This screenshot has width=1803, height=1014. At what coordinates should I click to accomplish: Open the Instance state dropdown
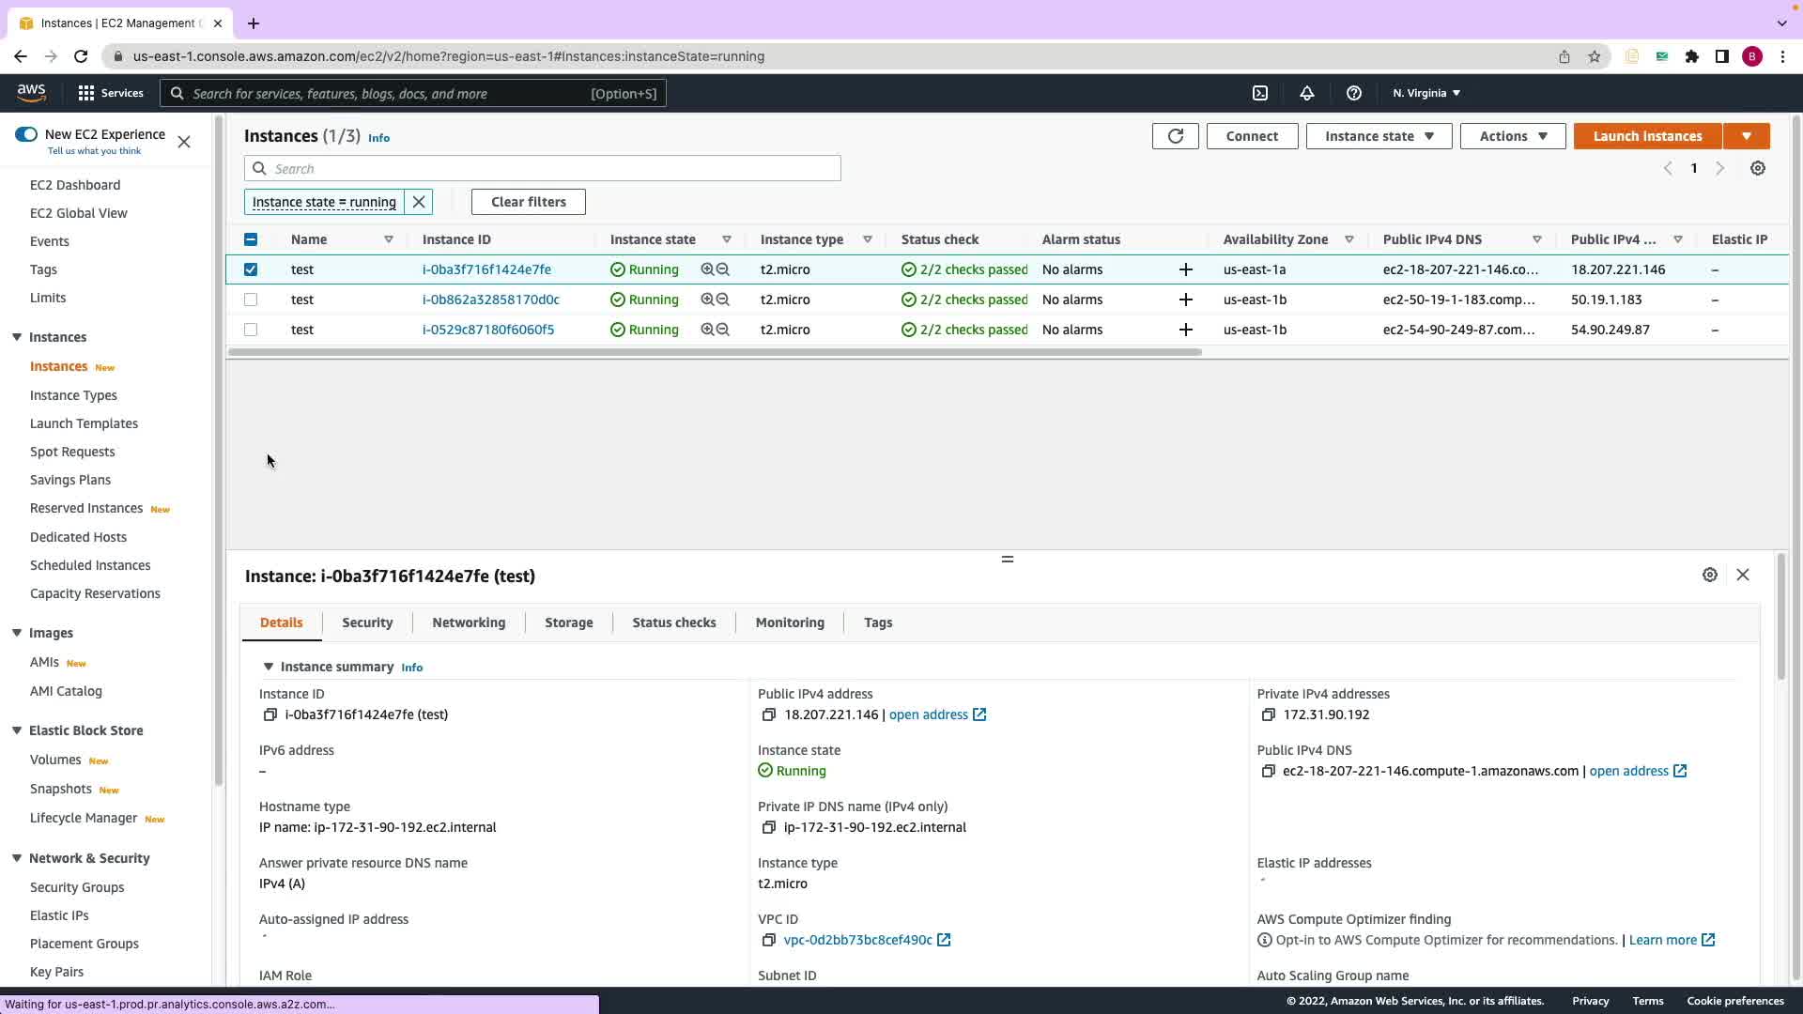click(1378, 136)
